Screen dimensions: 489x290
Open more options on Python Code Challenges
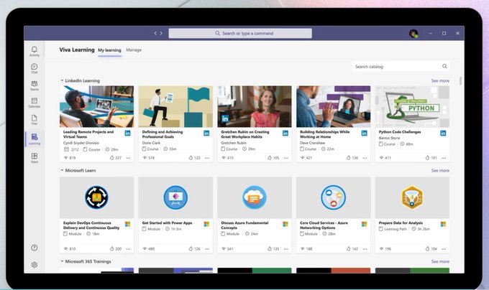[x=444, y=158]
